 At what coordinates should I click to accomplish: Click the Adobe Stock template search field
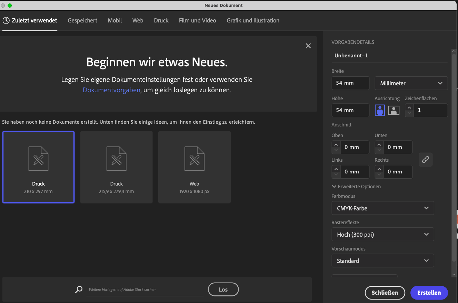tap(145, 290)
